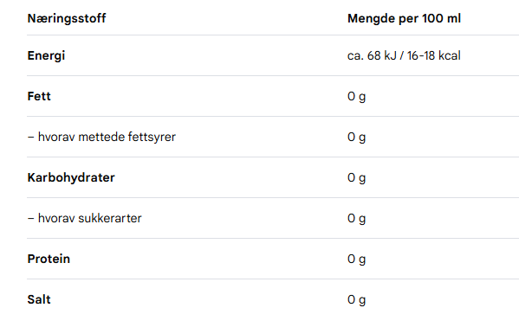Click the energy value ca. 68 kJ

tap(372, 55)
